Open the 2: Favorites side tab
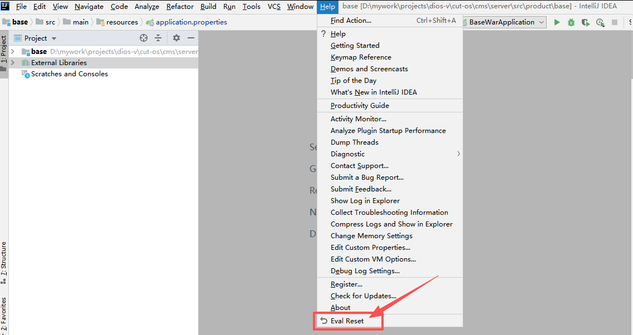633x335 pixels. (x=4, y=314)
